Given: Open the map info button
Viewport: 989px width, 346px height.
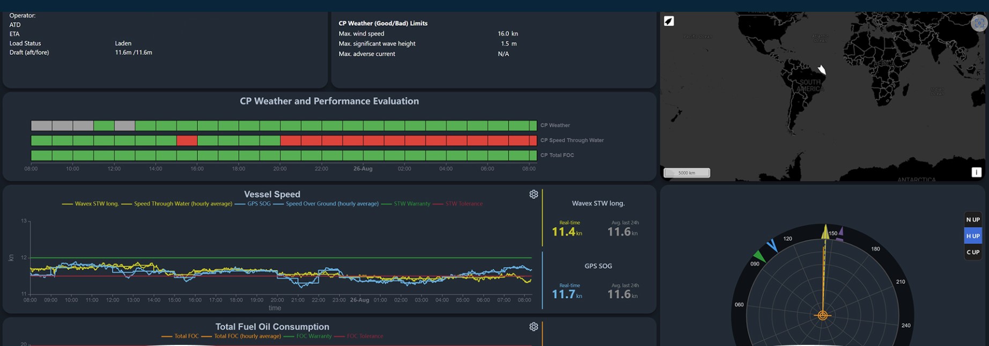Looking at the screenshot, I should (x=976, y=172).
